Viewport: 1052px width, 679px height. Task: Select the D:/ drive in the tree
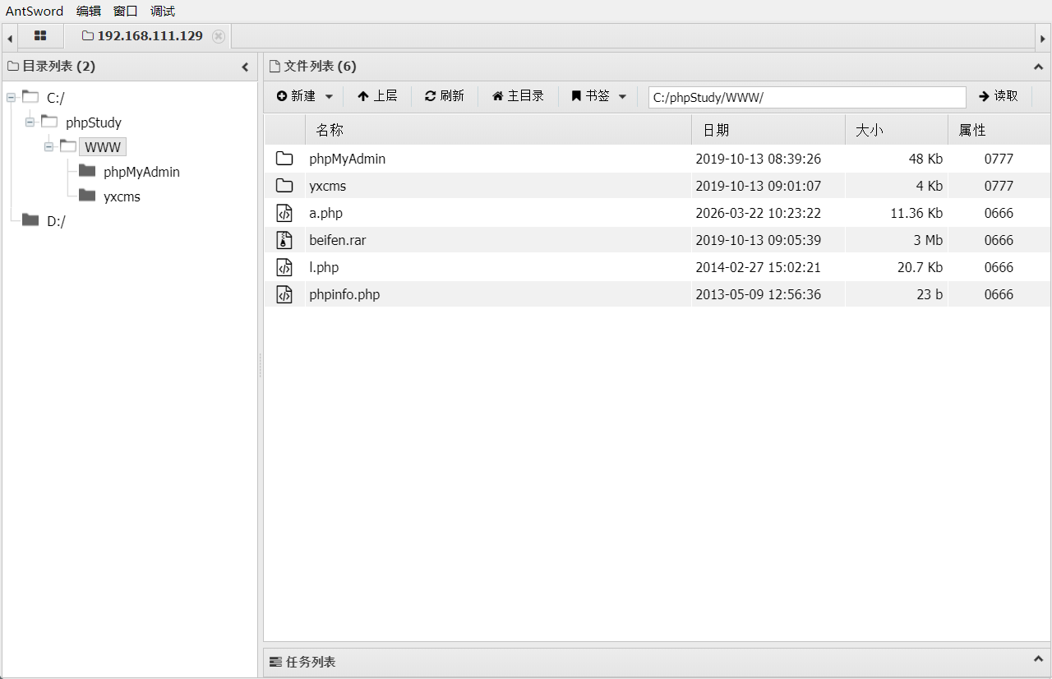point(56,220)
